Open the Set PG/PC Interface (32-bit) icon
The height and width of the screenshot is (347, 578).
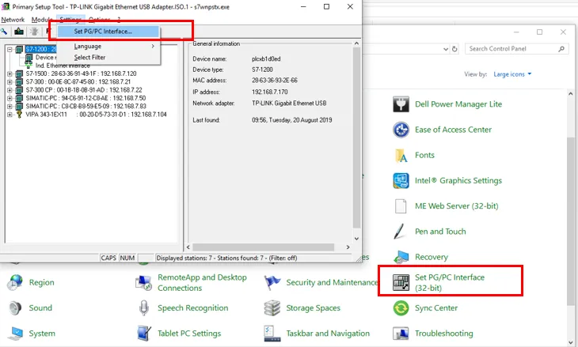(x=401, y=283)
